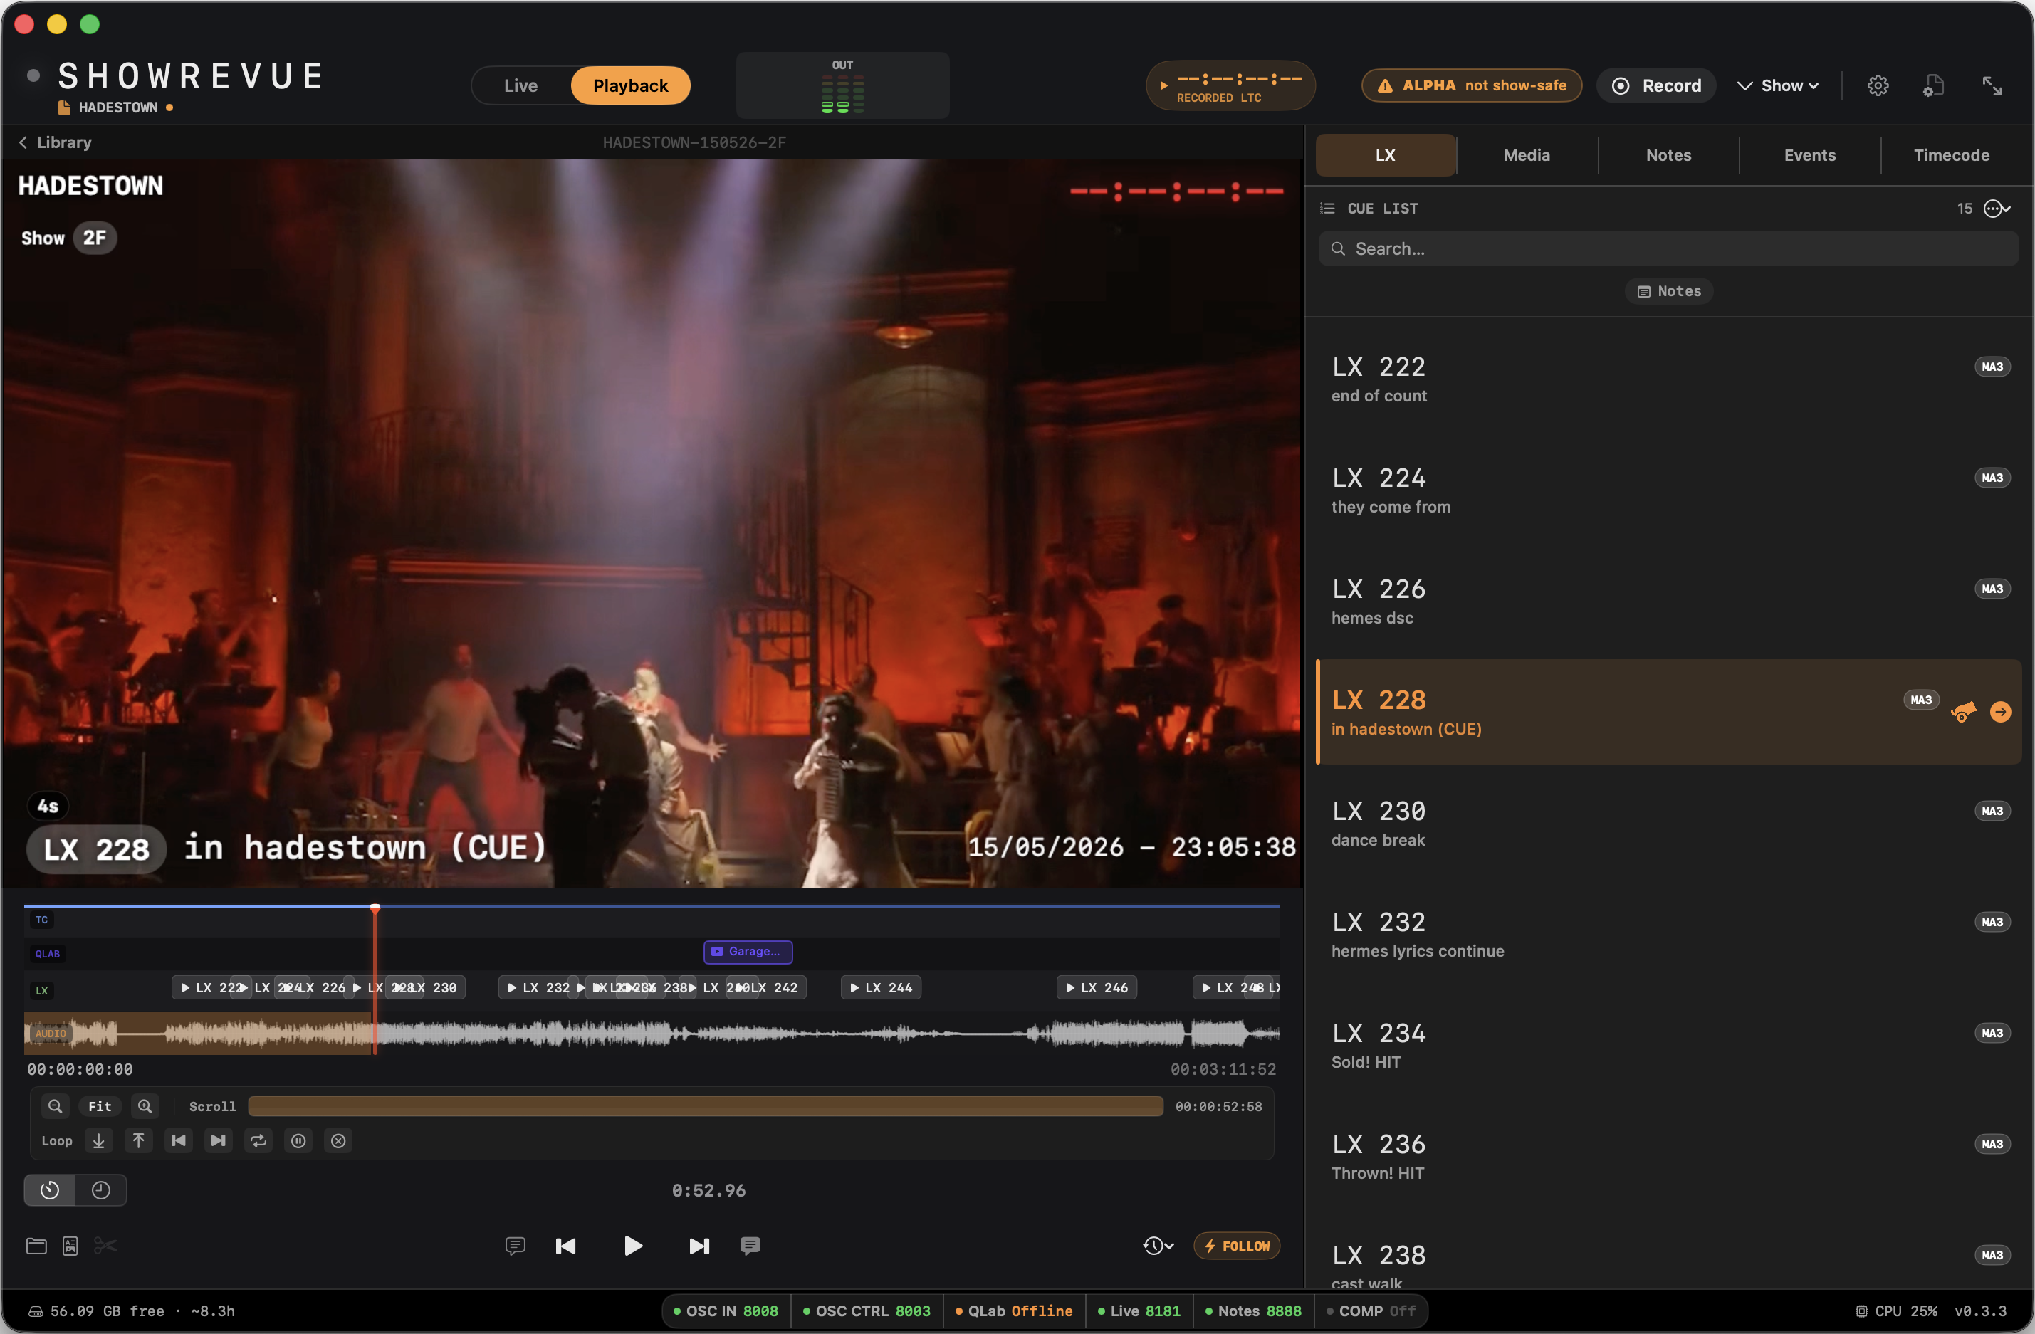
Task: Click the timeline Scroll bar
Action: pos(706,1105)
